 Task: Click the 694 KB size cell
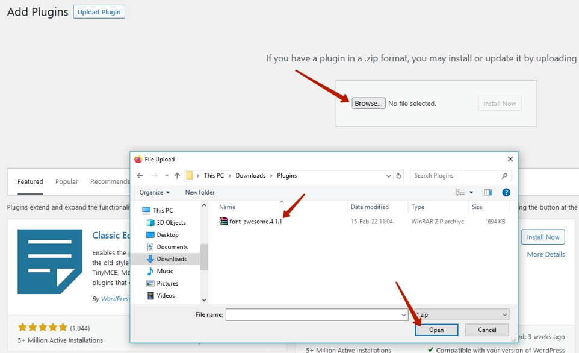pos(497,222)
